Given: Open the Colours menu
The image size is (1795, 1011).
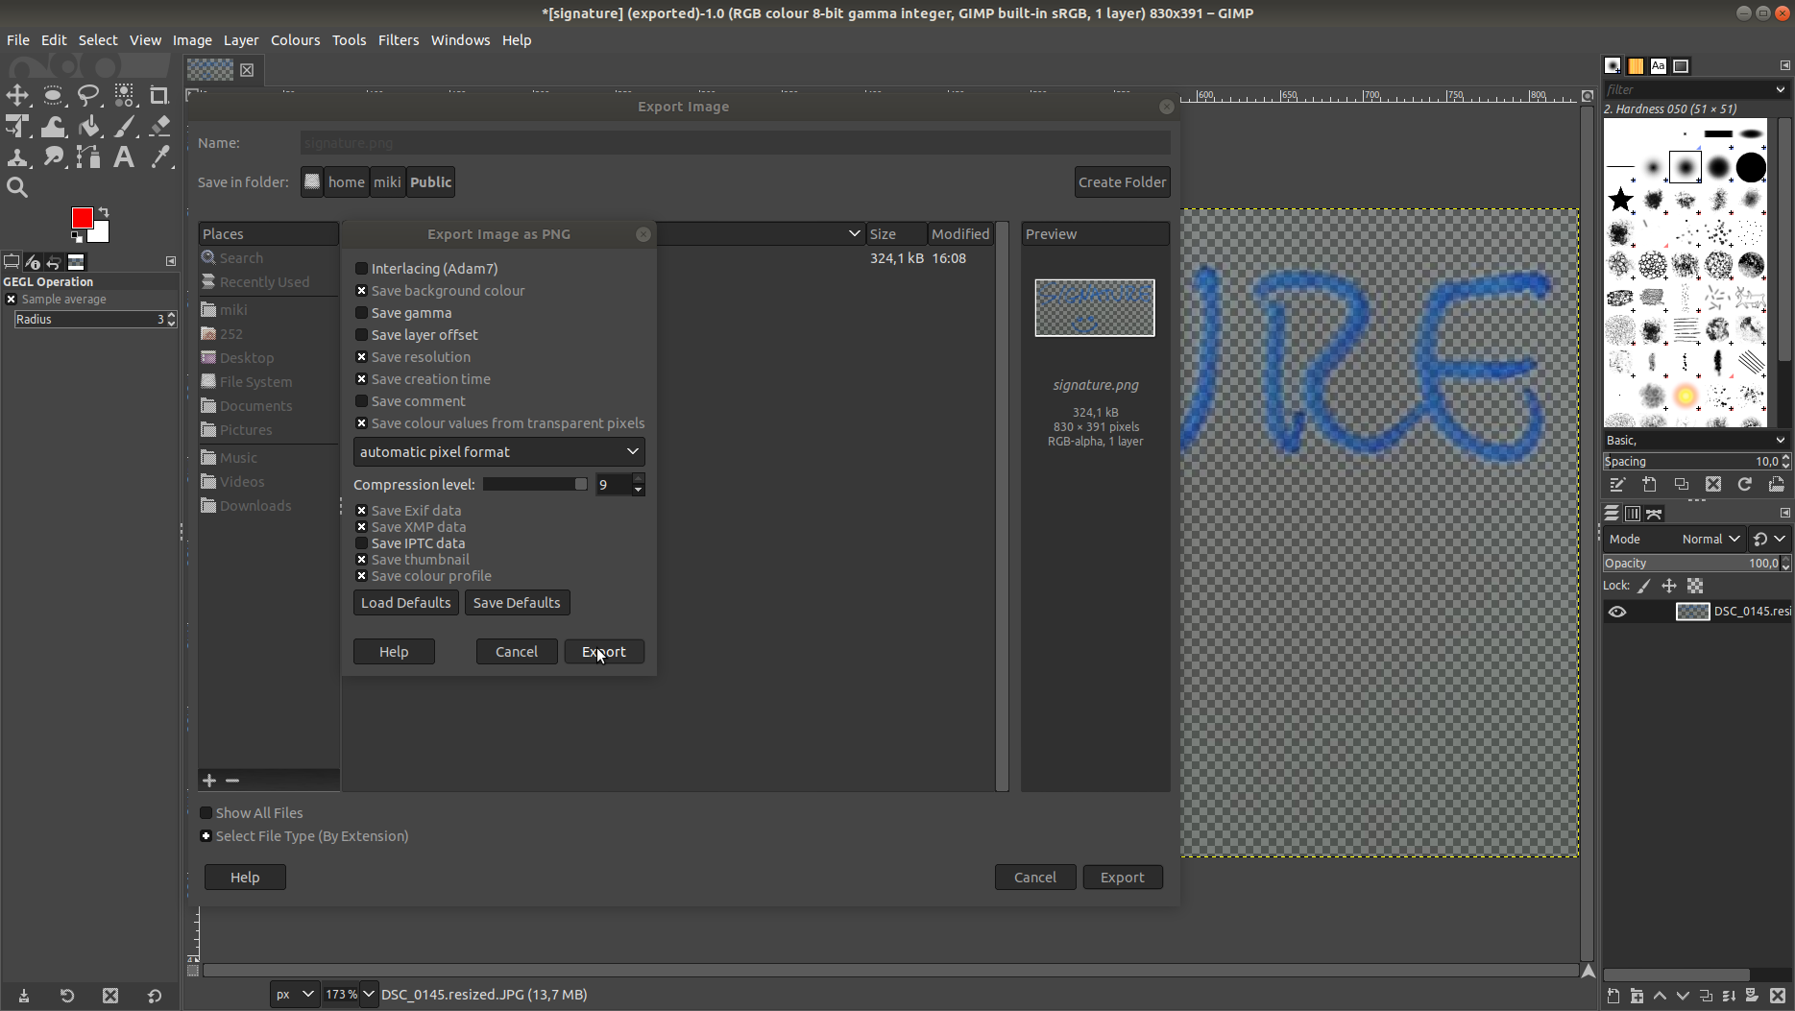Looking at the screenshot, I should click(295, 40).
